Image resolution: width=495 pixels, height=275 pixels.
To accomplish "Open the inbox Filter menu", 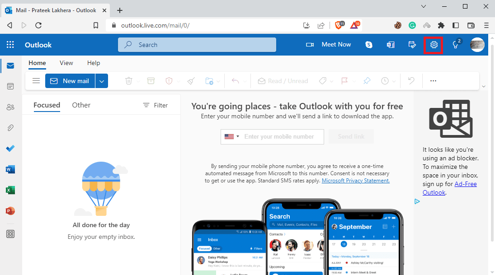I will pyautogui.click(x=156, y=105).
